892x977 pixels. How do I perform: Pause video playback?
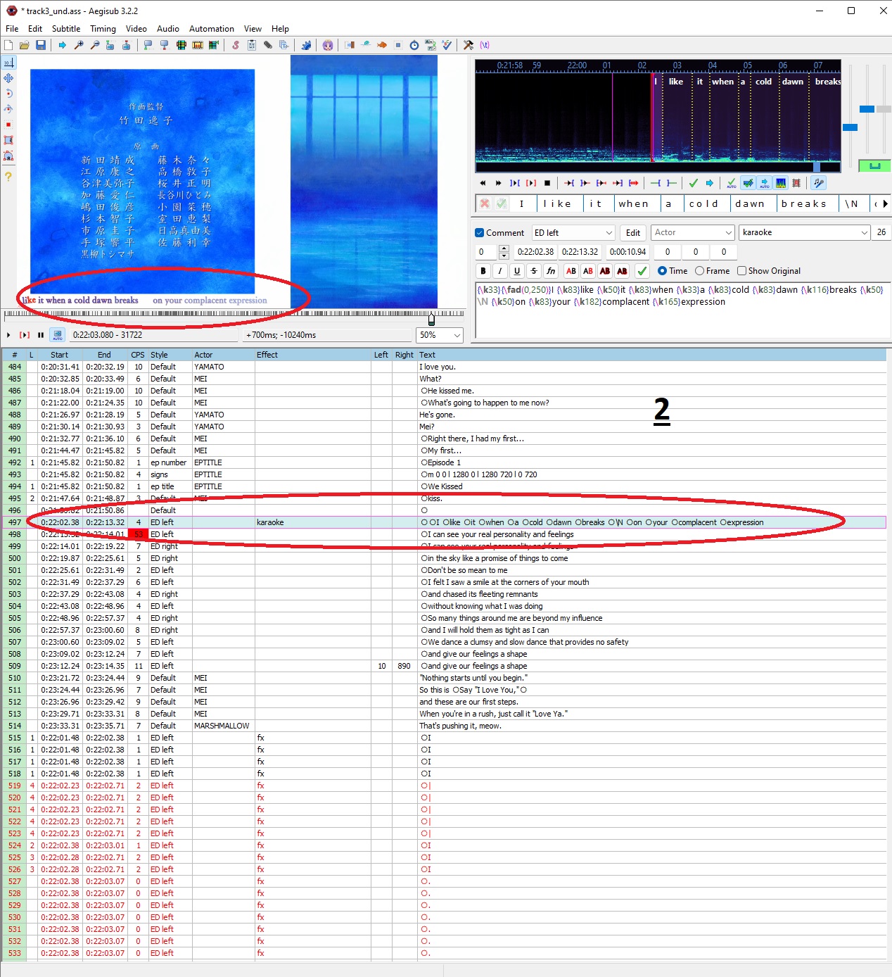[x=41, y=335]
